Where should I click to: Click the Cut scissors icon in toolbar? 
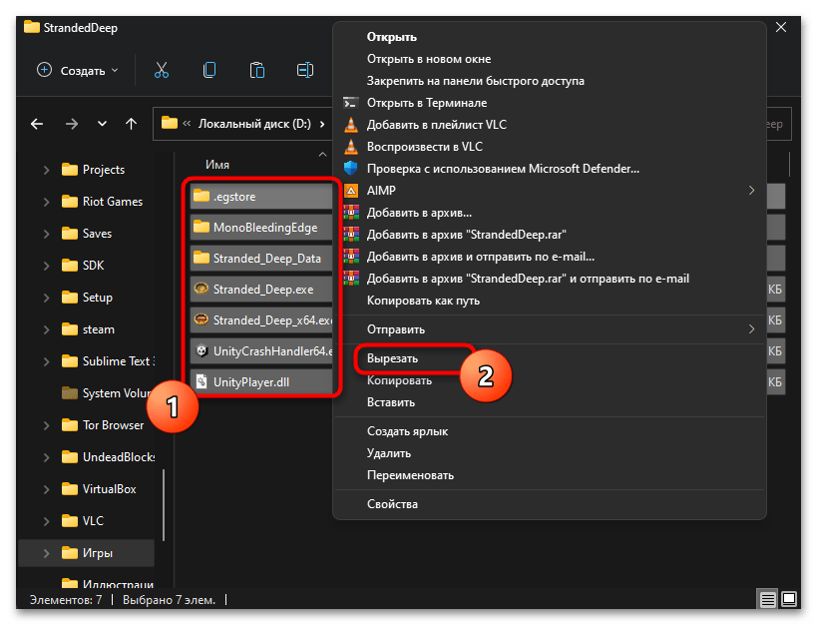point(161,70)
